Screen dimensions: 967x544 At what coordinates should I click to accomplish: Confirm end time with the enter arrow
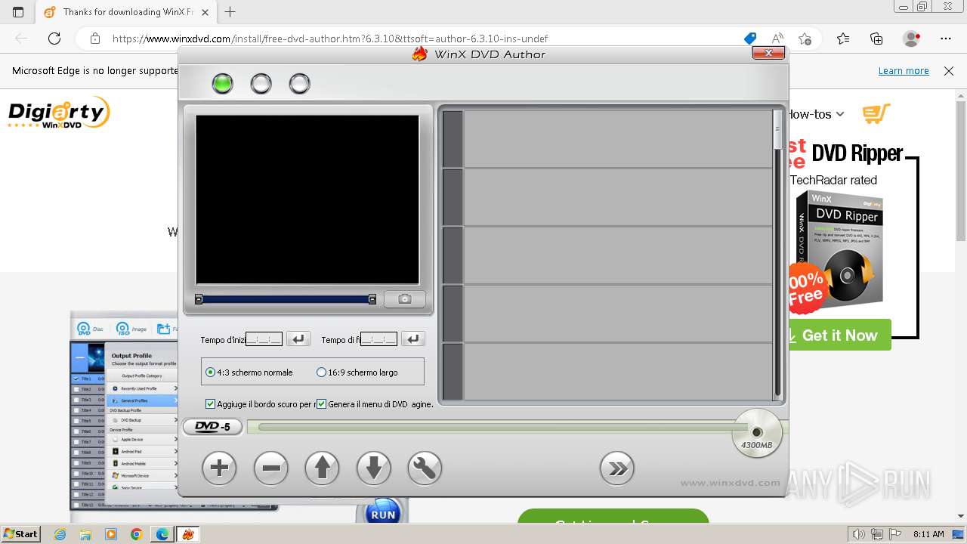412,339
